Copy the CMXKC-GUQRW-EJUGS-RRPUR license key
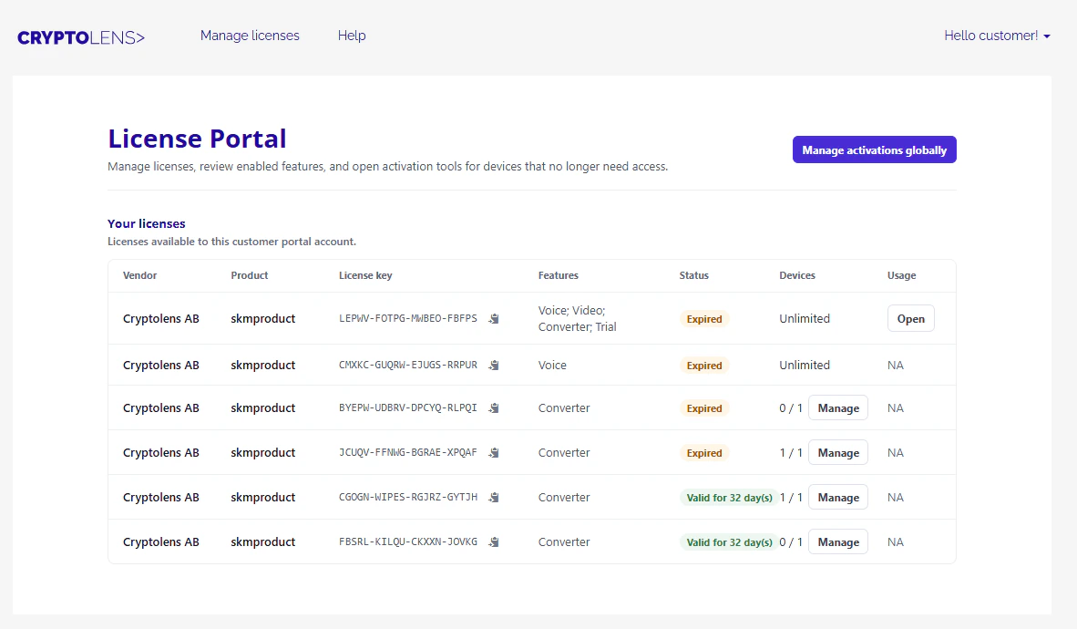This screenshot has width=1077, height=629. (x=494, y=366)
